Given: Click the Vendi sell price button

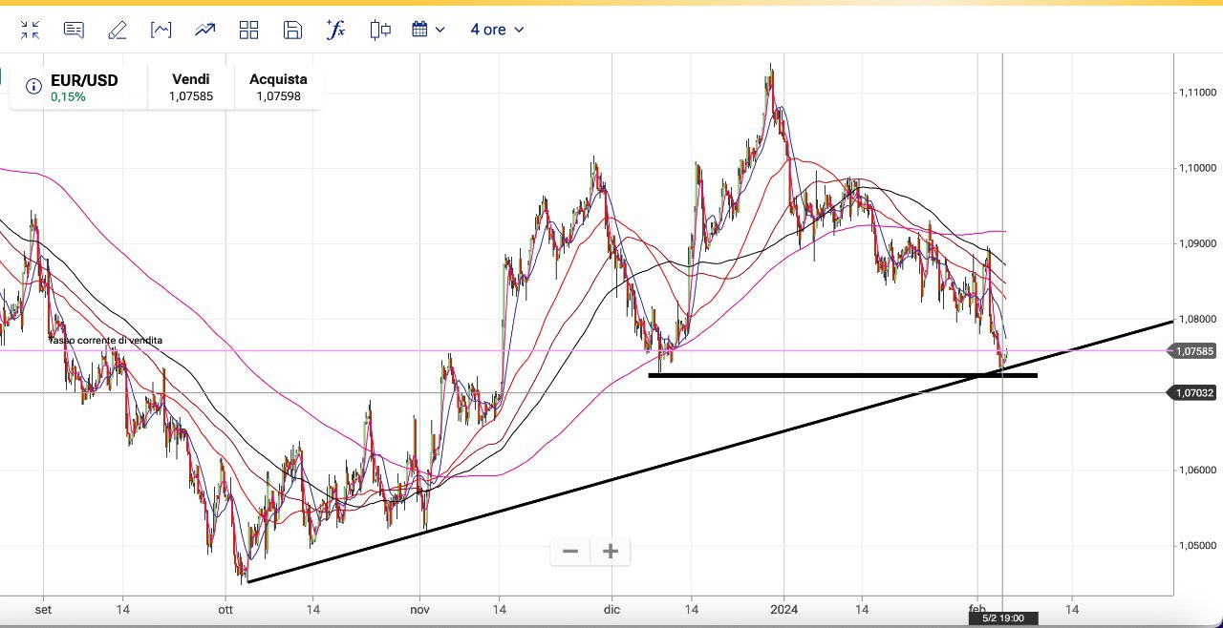Looking at the screenshot, I should [190, 88].
